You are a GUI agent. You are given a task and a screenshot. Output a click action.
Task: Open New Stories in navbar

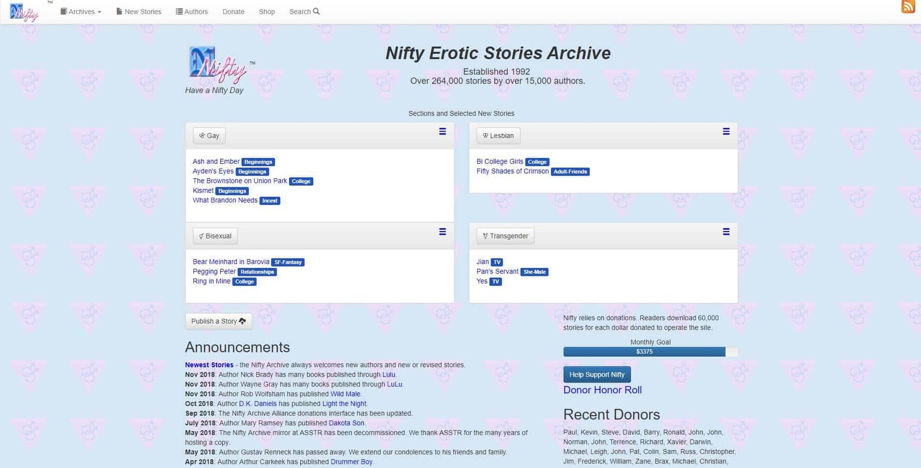tap(139, 11)
